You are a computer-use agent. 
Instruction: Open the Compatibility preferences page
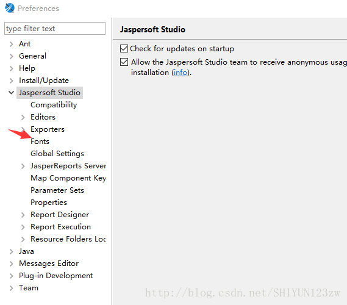pyautogui.click(x=54, y=105)
